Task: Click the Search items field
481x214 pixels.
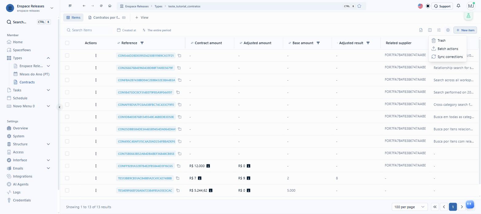Action: (x=88, y=30)
